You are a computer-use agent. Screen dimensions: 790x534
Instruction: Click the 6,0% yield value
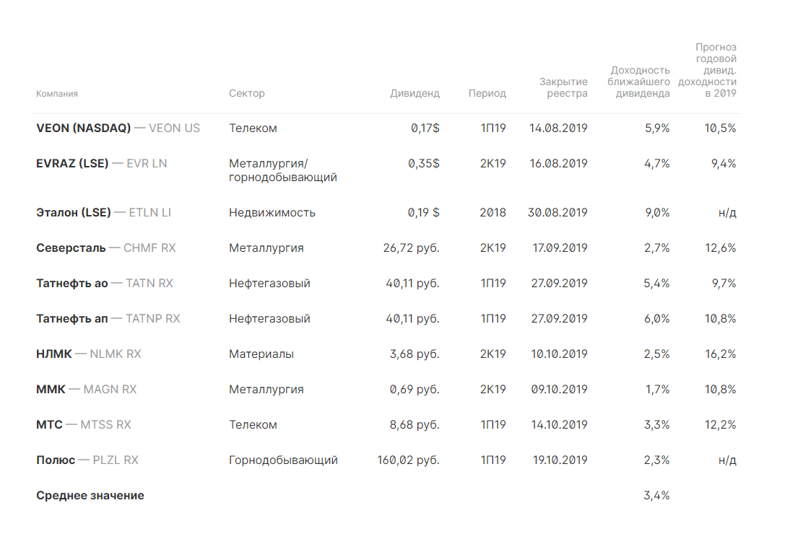pyautogui.click(x=656, y=318)
